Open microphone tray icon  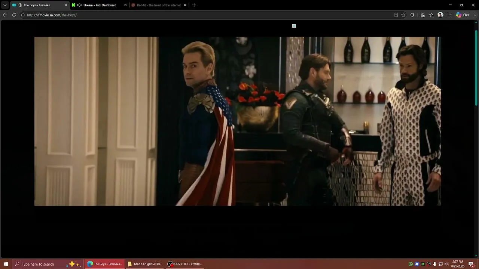coord(434,264)
